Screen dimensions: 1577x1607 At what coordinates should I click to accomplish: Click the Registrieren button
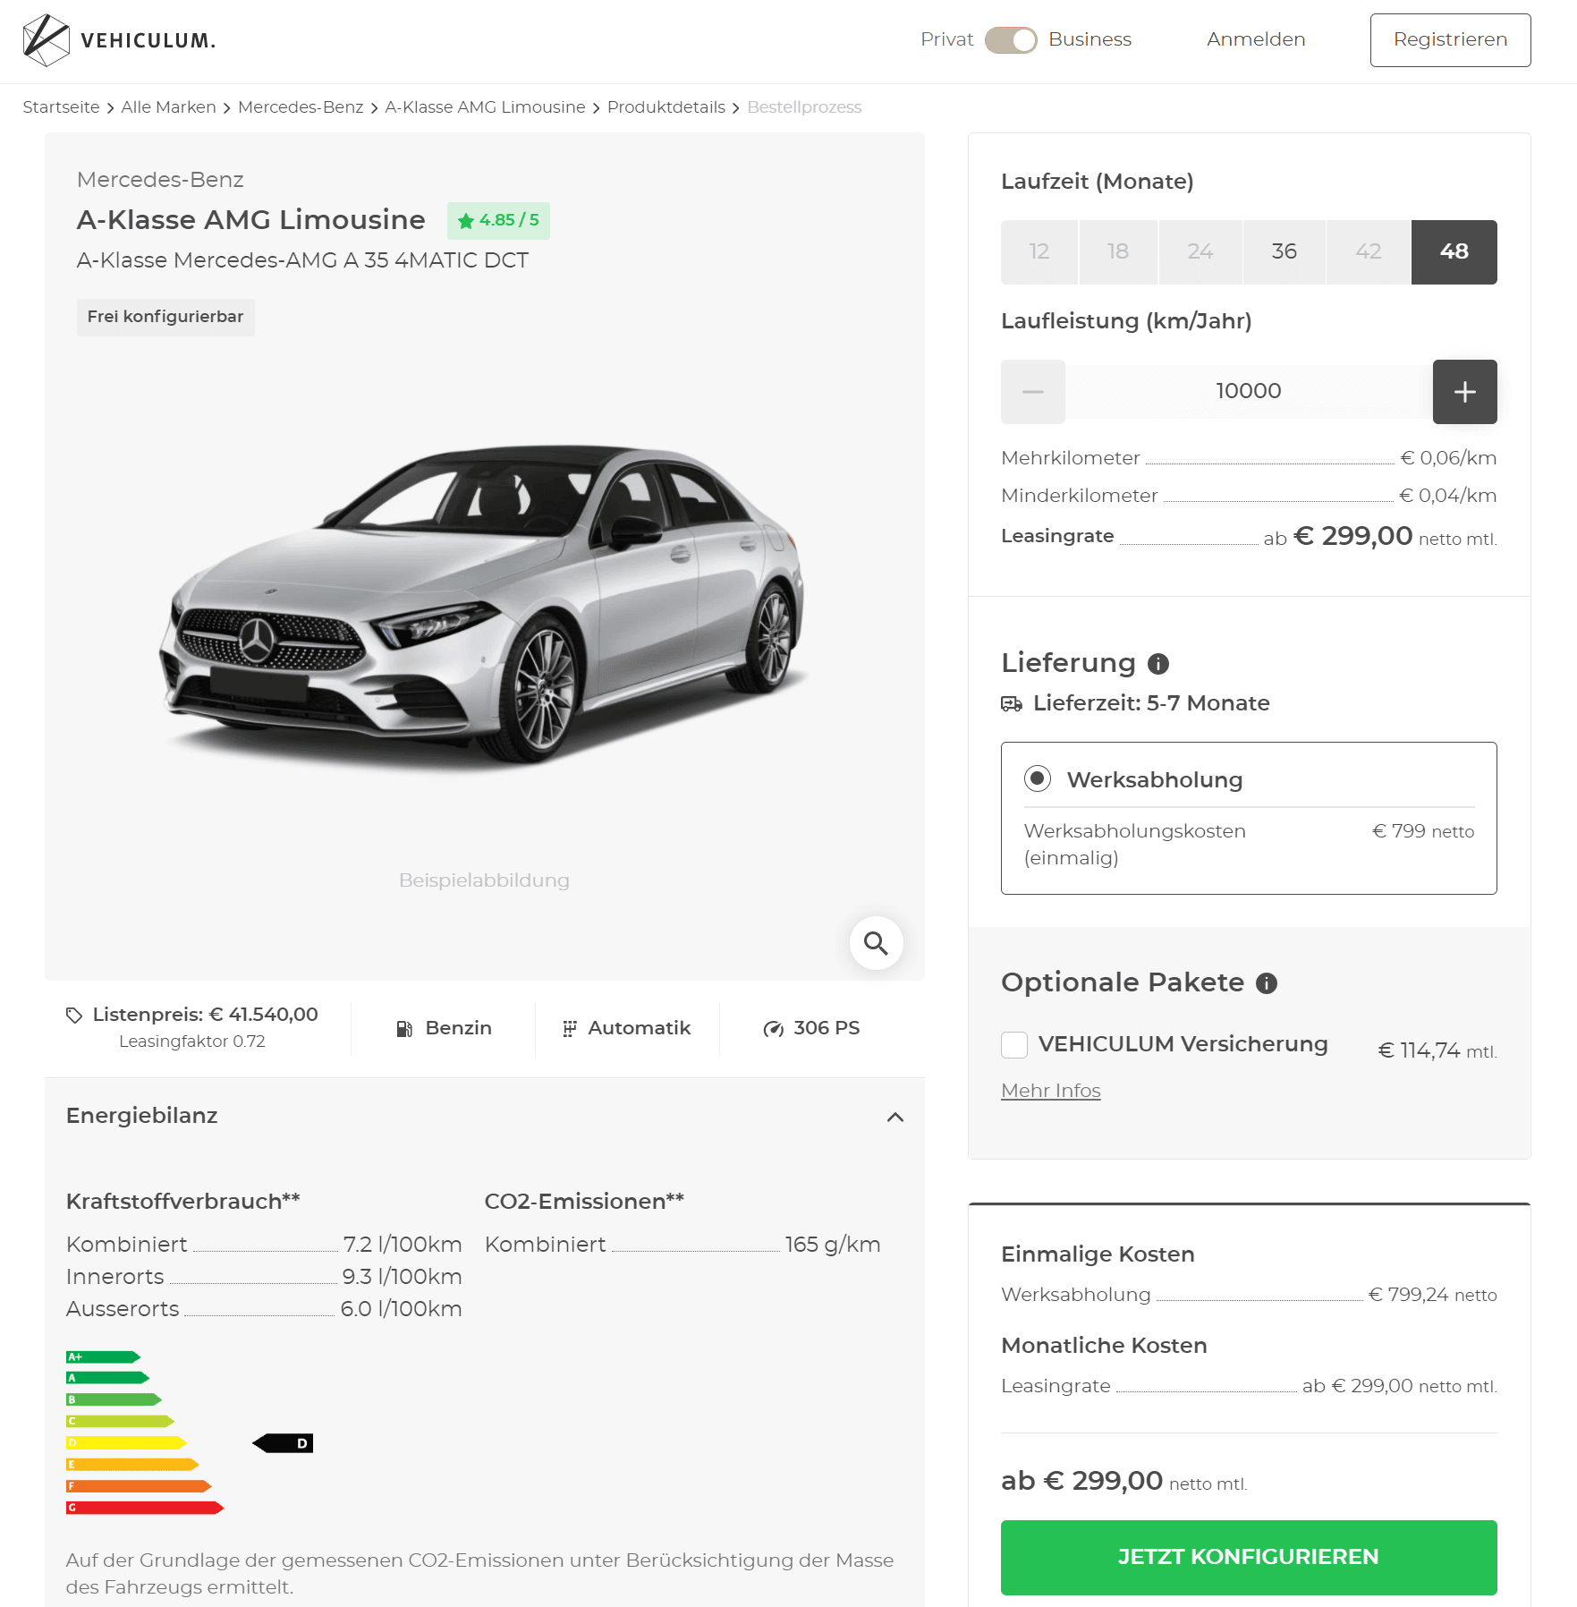[1450, 40]
